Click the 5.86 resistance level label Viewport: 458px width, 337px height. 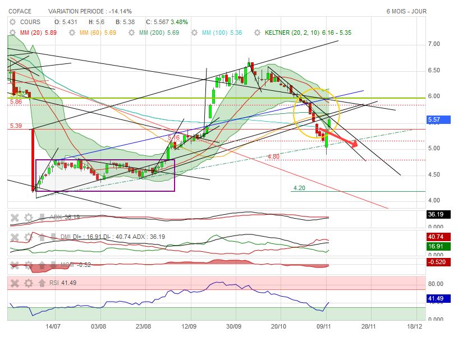click(16, 102)
